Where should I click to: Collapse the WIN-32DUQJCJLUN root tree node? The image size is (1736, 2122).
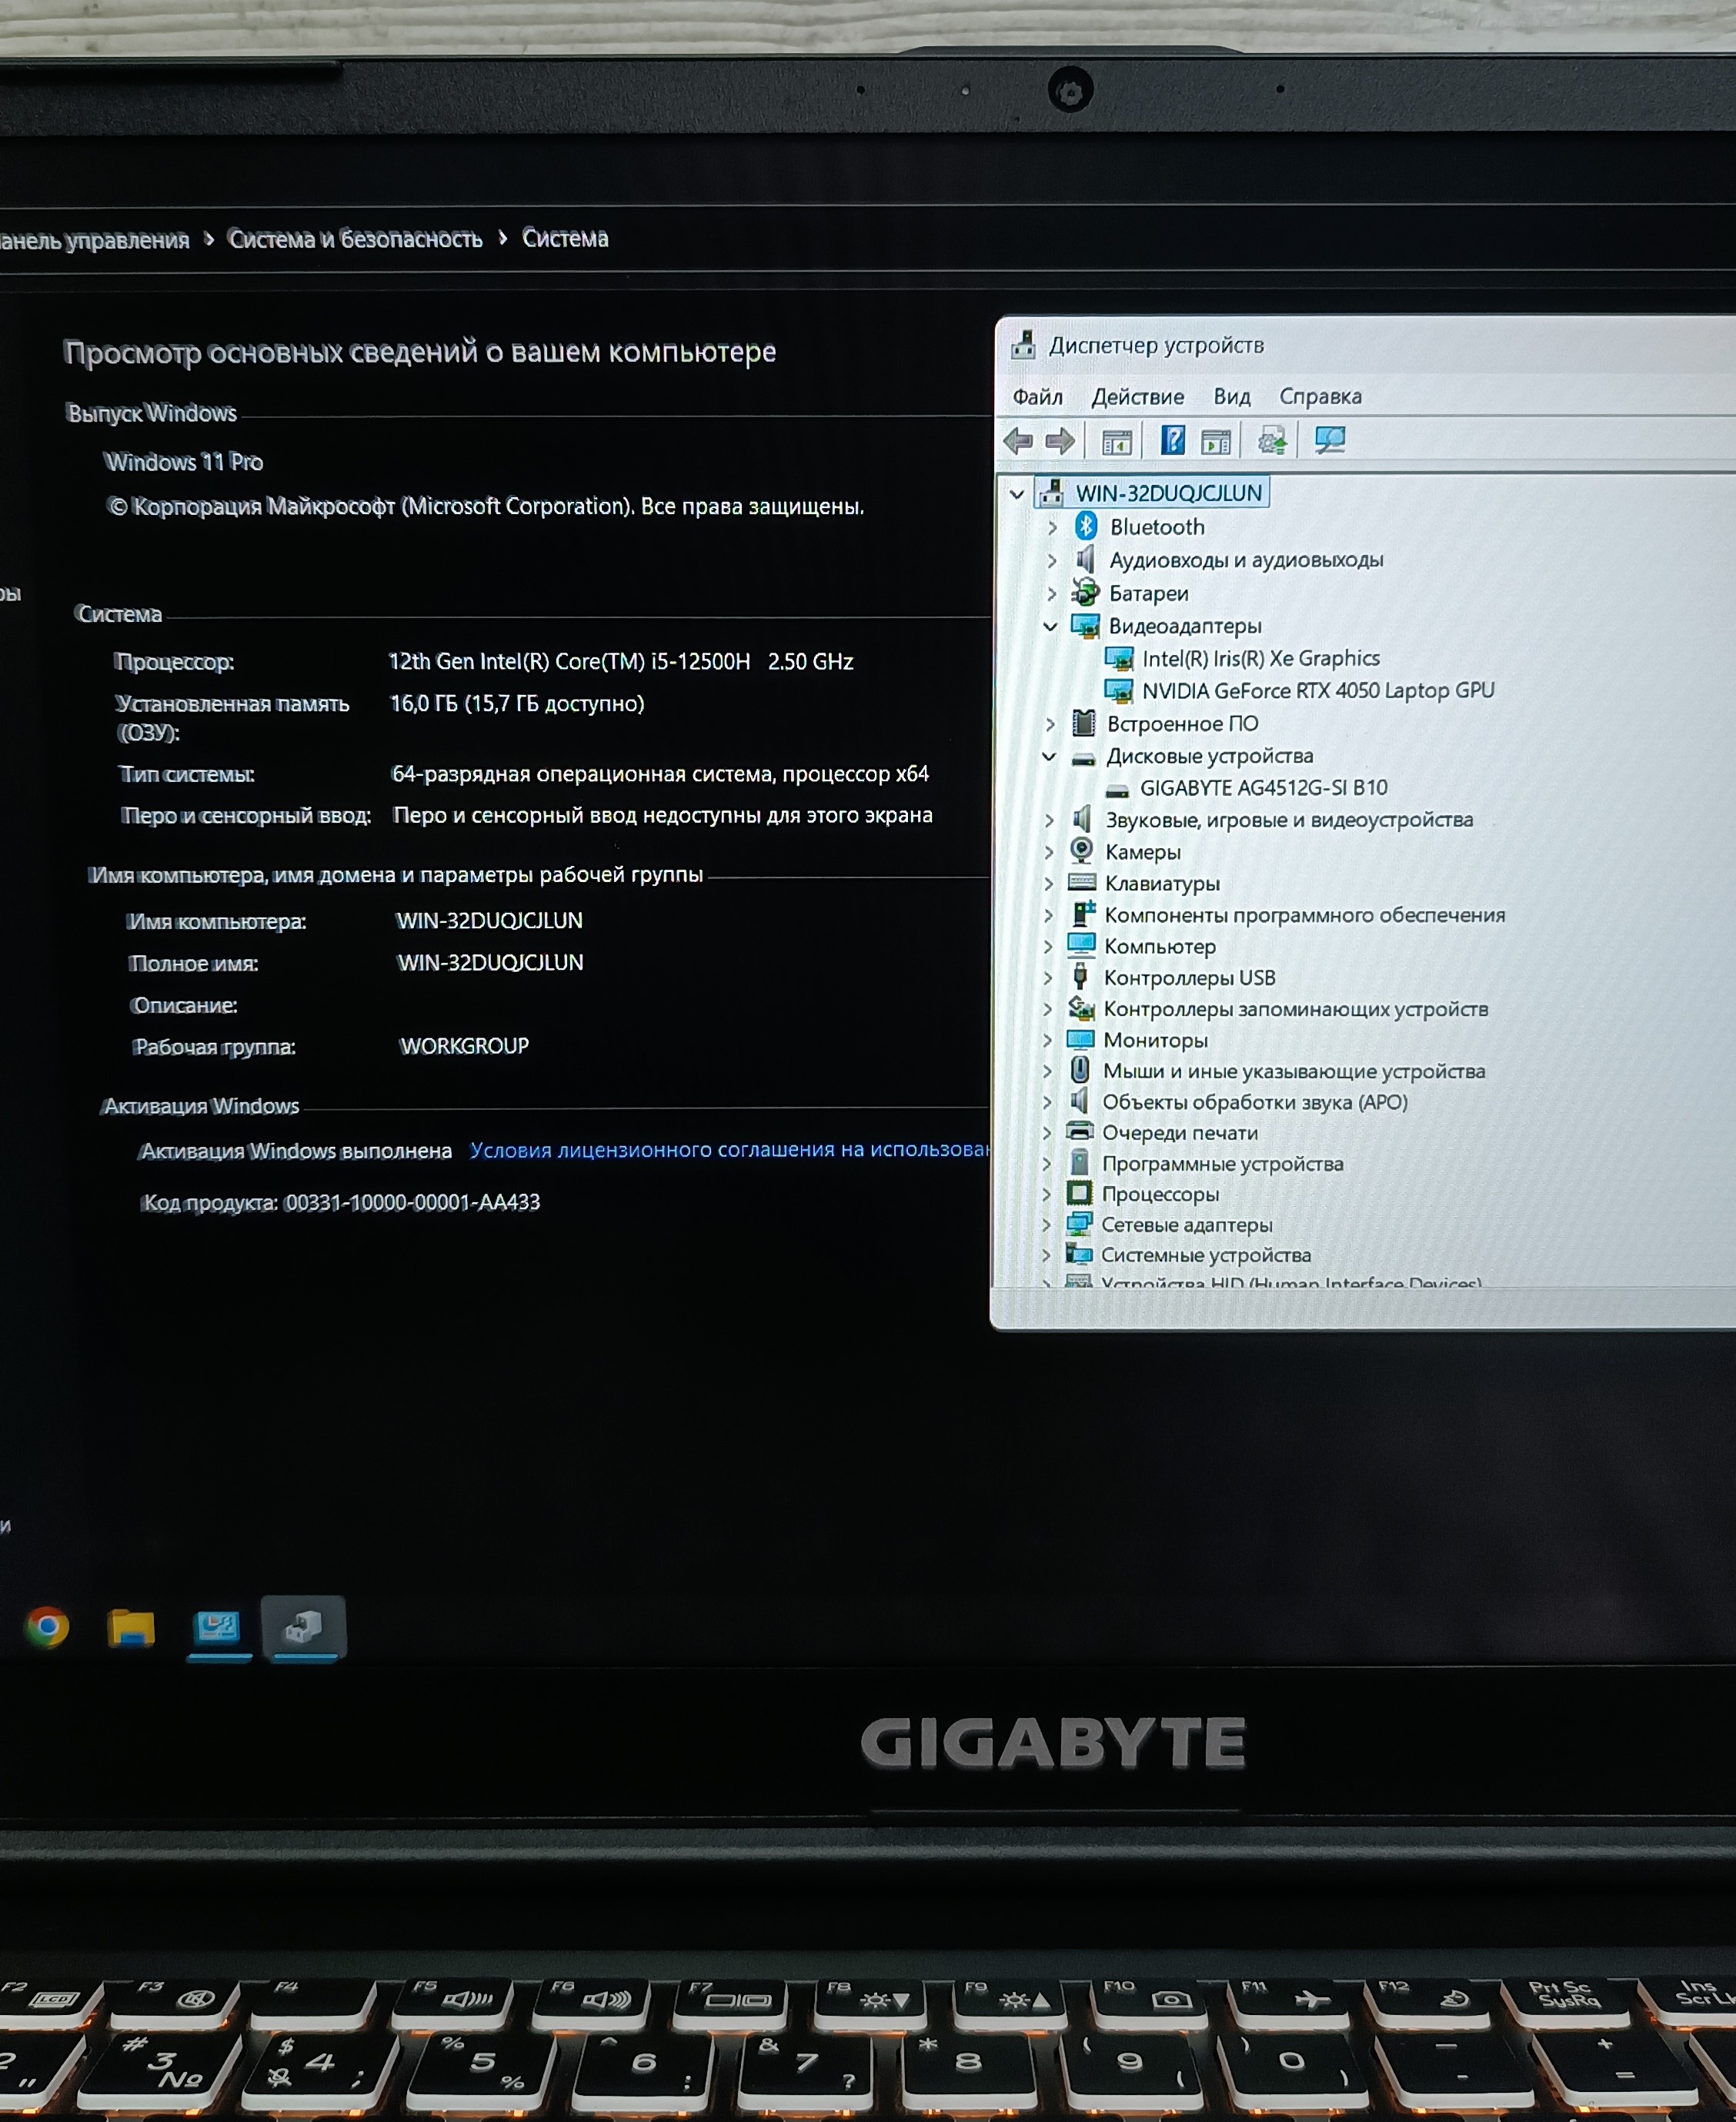[x=1017, y=493]
